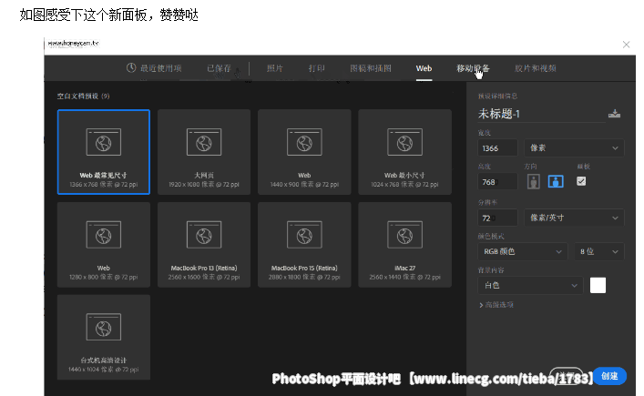Click the resolution field showing 72
The width and height of the screenshot is (644, 396).
[x=497, y=218]
